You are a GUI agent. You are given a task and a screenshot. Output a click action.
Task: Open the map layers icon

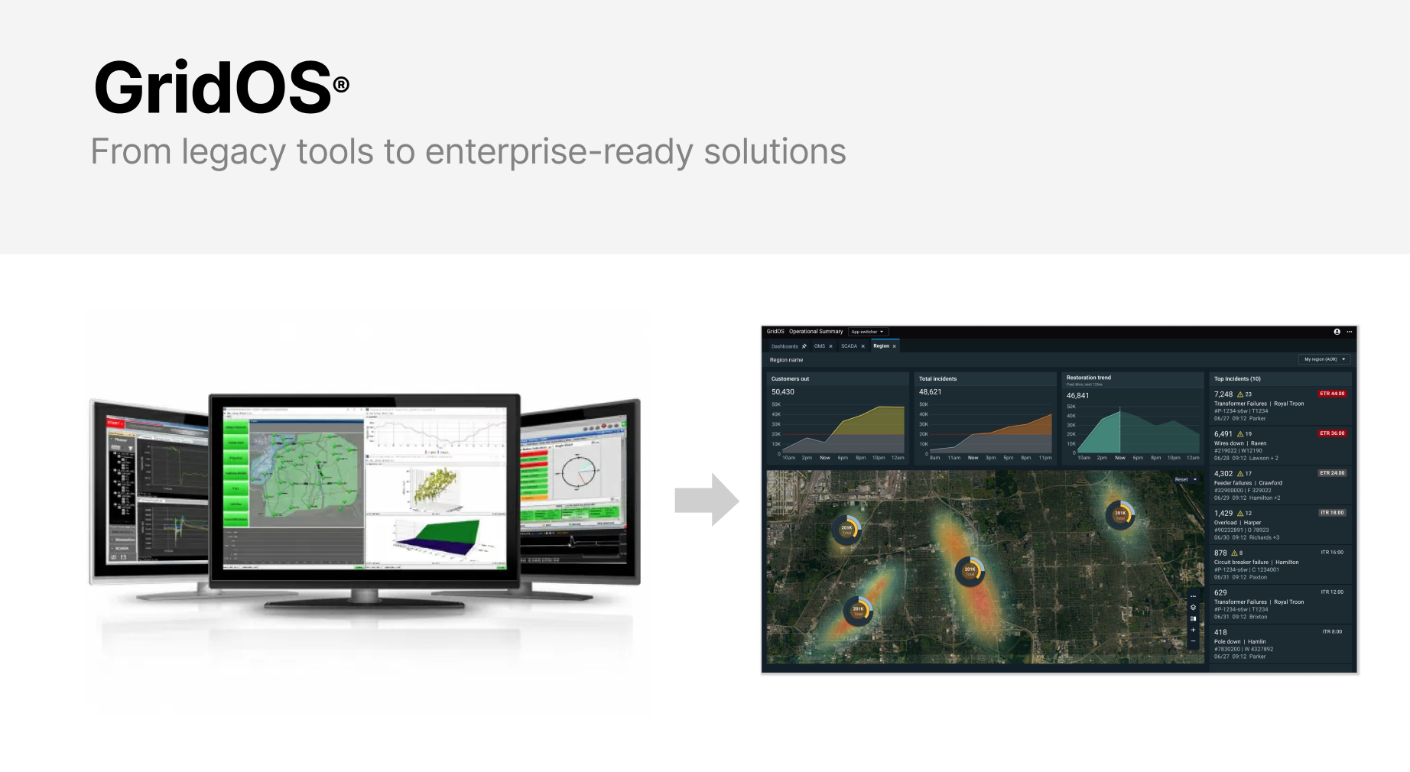1193,608
